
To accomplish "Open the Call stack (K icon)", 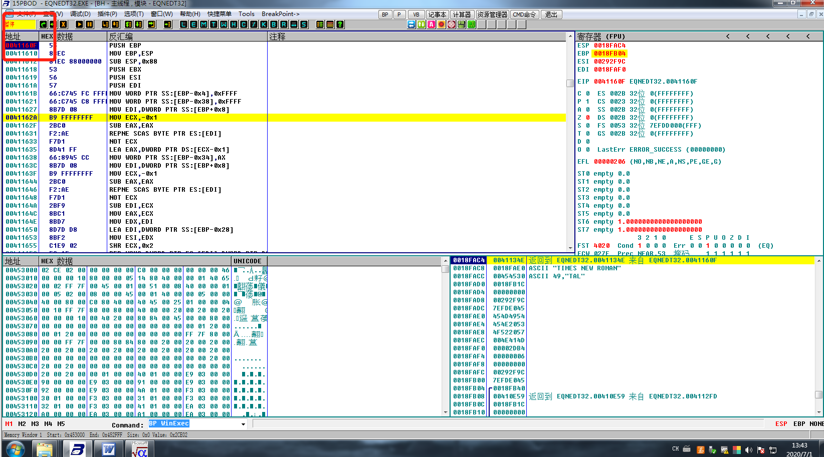I will (x=264, y=24).
